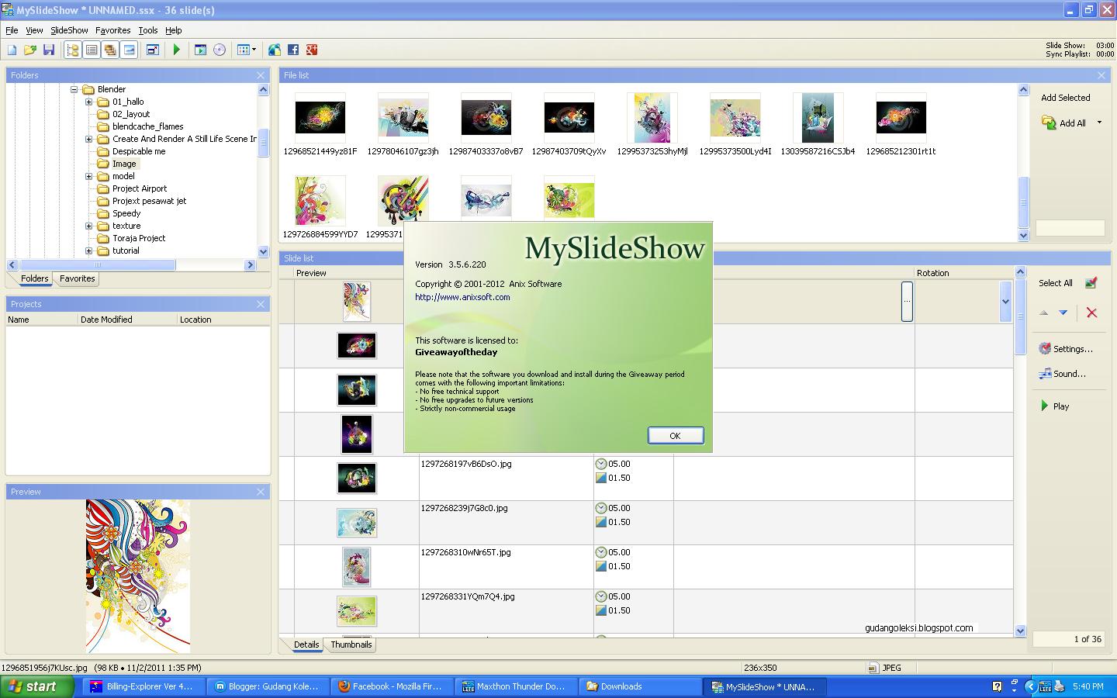Open the SlideShow menu

point(69,30)
